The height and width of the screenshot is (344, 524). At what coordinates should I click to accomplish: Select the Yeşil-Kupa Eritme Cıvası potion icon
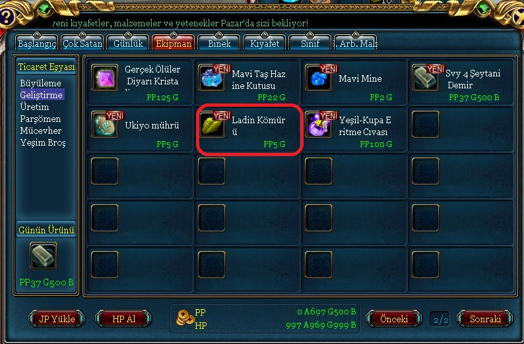319,124
